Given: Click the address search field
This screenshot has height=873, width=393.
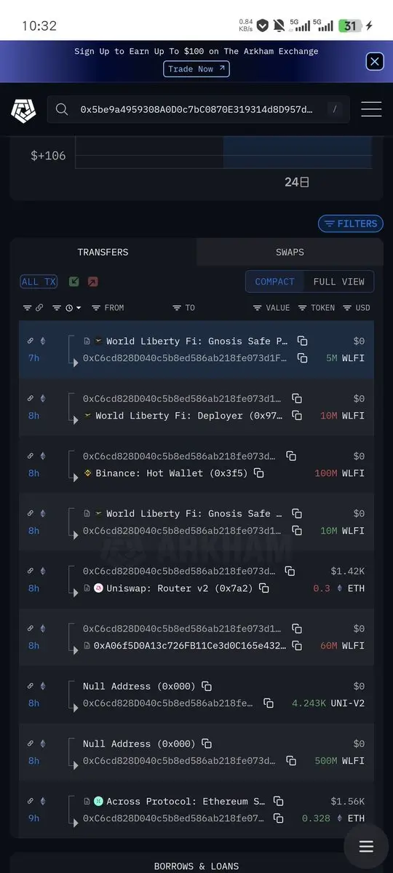Looking at the screenshot, I should coord(199,110).
